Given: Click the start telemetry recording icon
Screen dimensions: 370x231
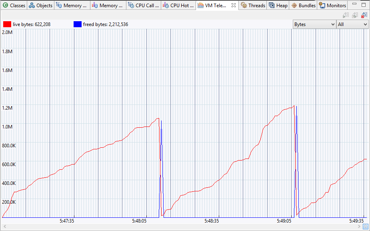Looking at the screenshot, I should pos(346,15).
